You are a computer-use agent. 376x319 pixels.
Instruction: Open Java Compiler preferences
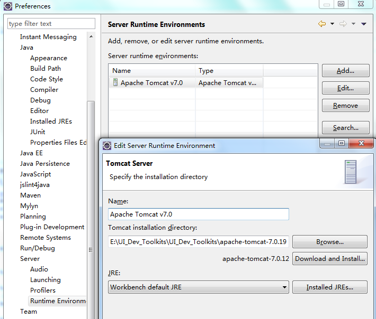tap(44, 90)
